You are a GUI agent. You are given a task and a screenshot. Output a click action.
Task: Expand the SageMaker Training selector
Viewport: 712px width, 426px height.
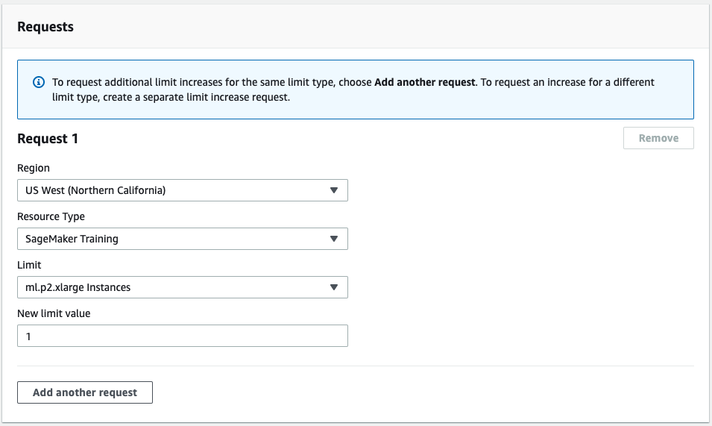(171, 239)
